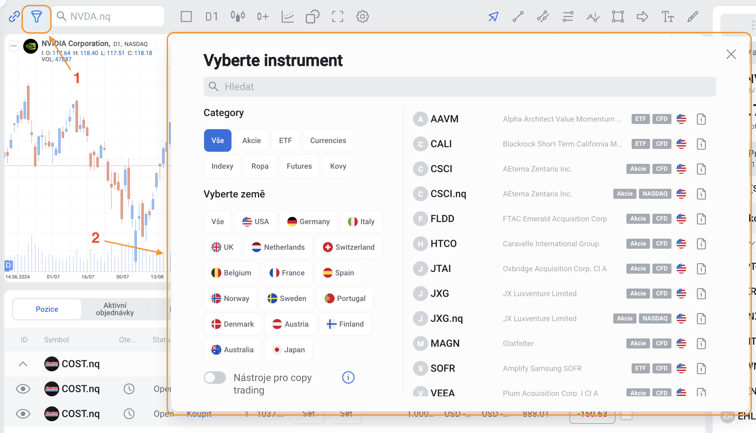Select the rectangle shape drawing tool
This screenshot has width=756, height=433.
click(618, 17)
